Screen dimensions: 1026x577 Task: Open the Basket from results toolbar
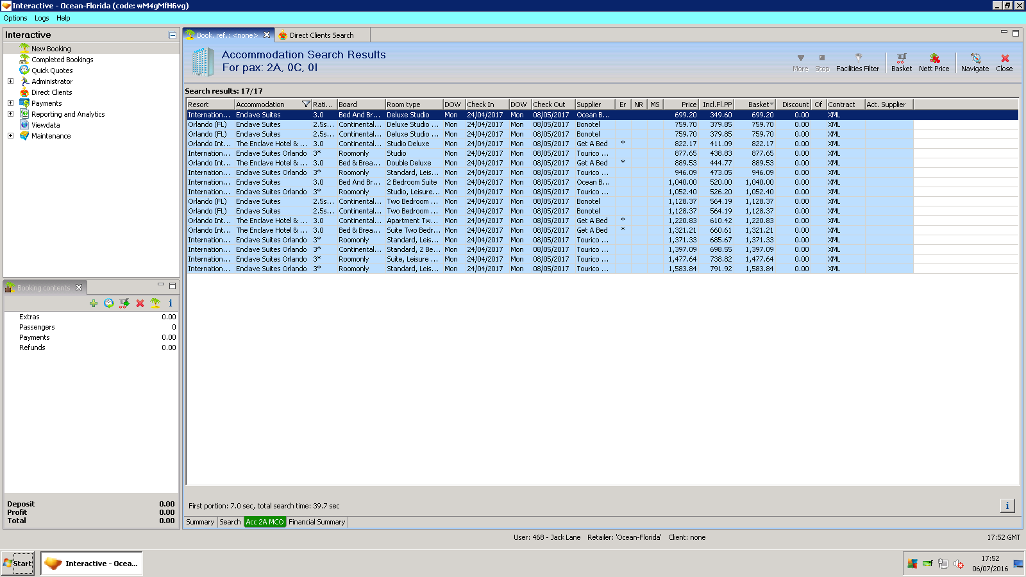click(x=902, y=62)
